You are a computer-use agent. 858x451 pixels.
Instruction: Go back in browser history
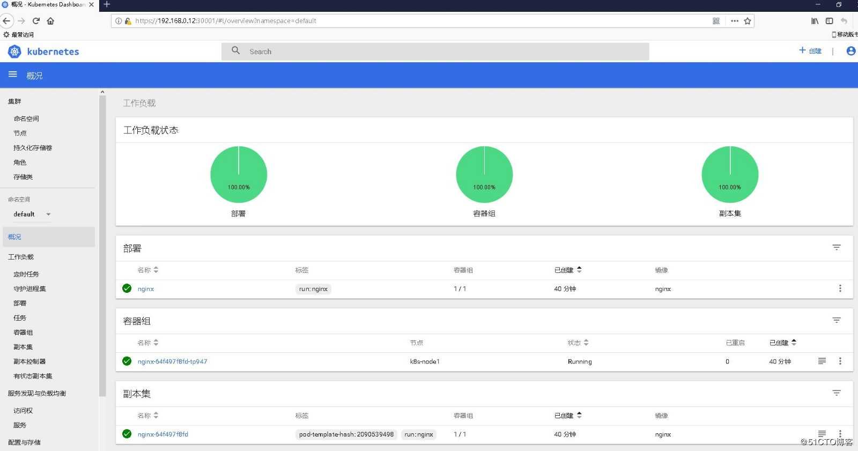[x=6, y=21]
